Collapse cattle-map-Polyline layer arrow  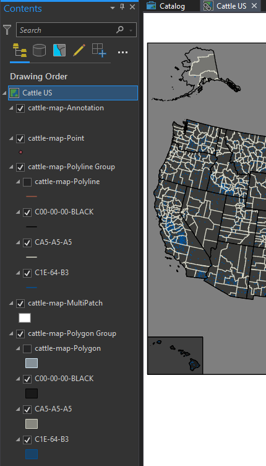[18, 182]
